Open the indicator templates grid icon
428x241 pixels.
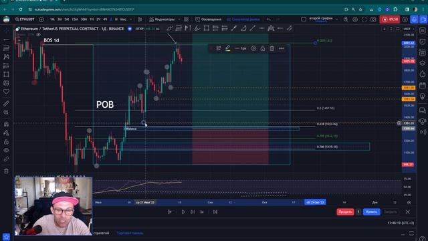point(186,19)
